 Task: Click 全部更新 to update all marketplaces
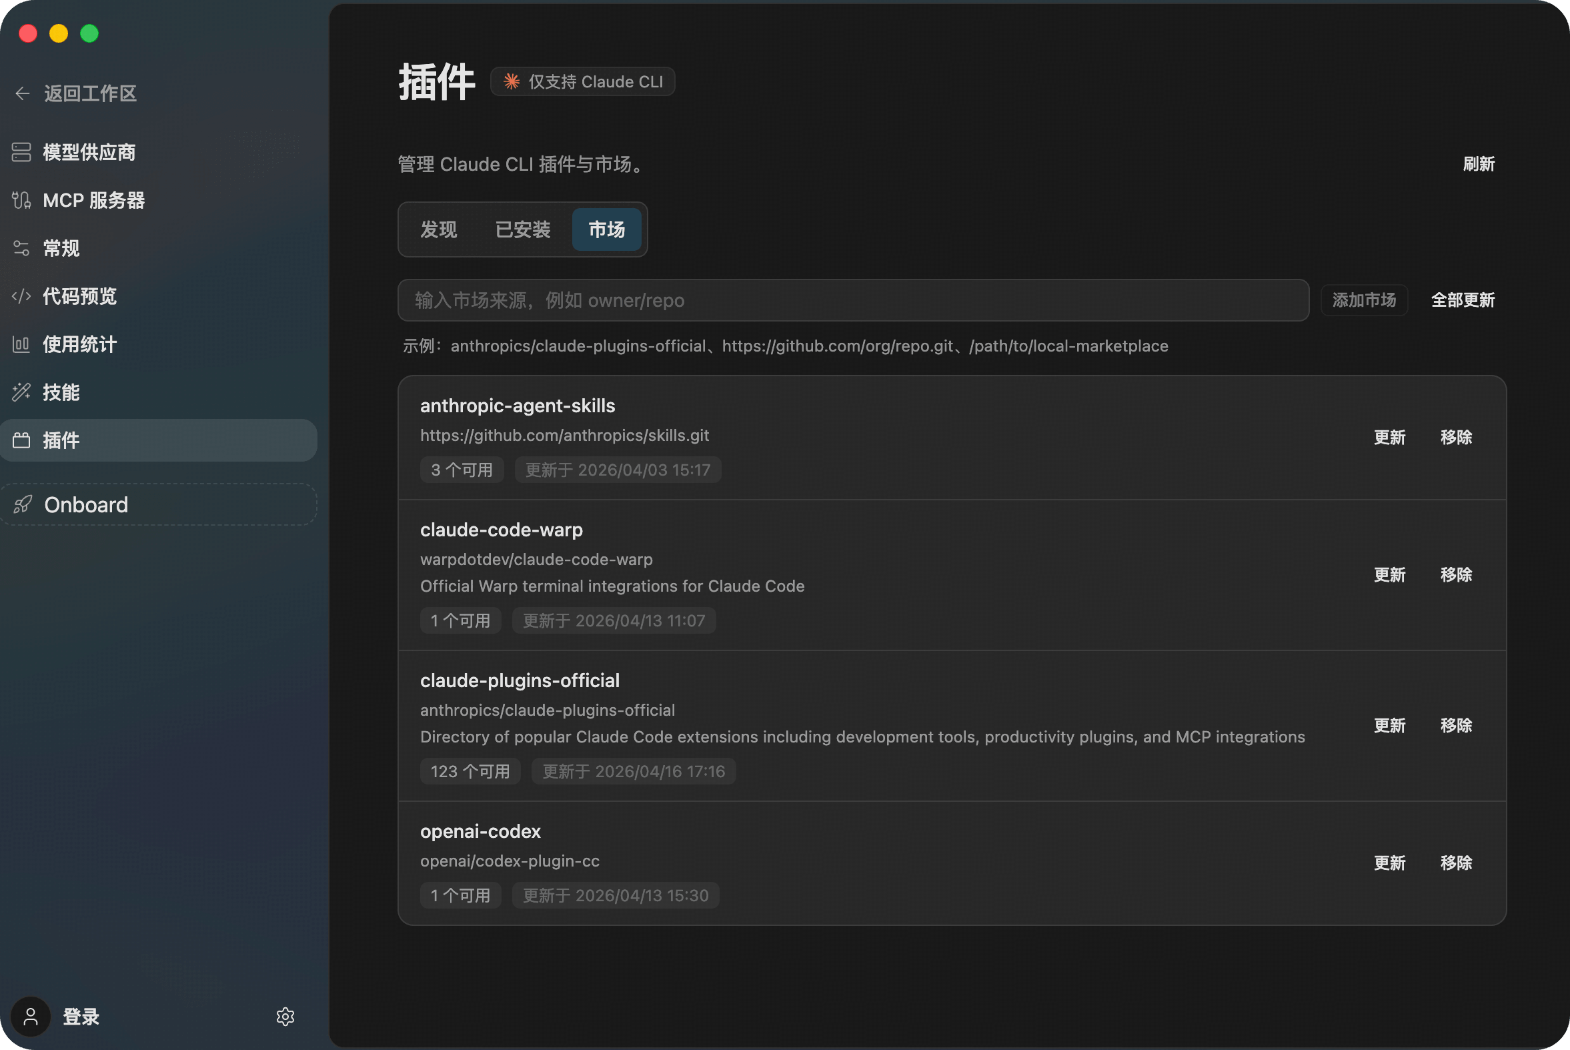[1462, 300]
